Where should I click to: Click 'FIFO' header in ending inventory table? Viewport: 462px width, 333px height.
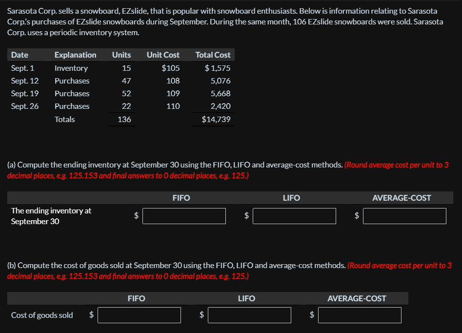click(181, 198)
